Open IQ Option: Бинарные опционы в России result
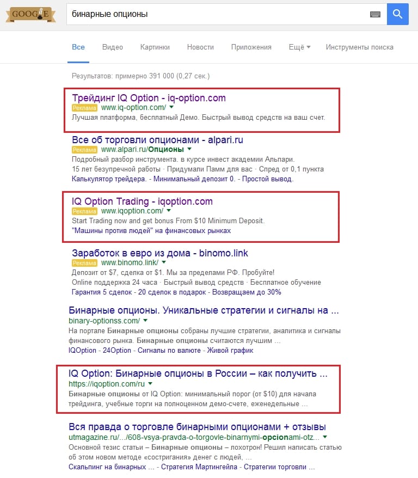The height and width of the screenshot is (478, 418). [x=198, y=373]
